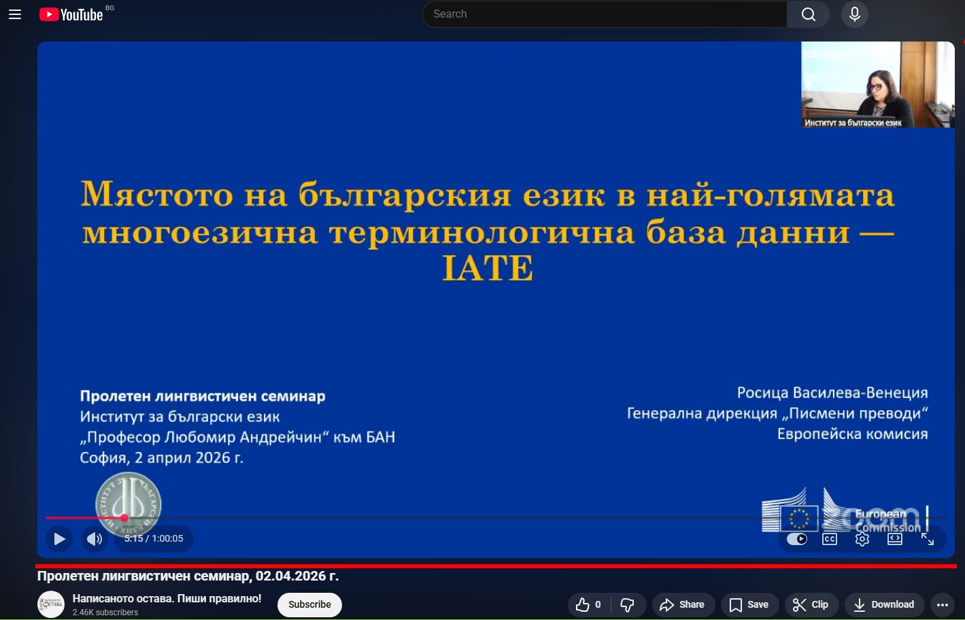Screen dimensions: 965x620
Task: Open the hamburger guide menu
Action: tap(15, 14)
